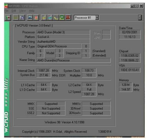Screen dimensions: 149x140
Task: Click the WCPUID title bar app icon
Action: click(6, 6)
